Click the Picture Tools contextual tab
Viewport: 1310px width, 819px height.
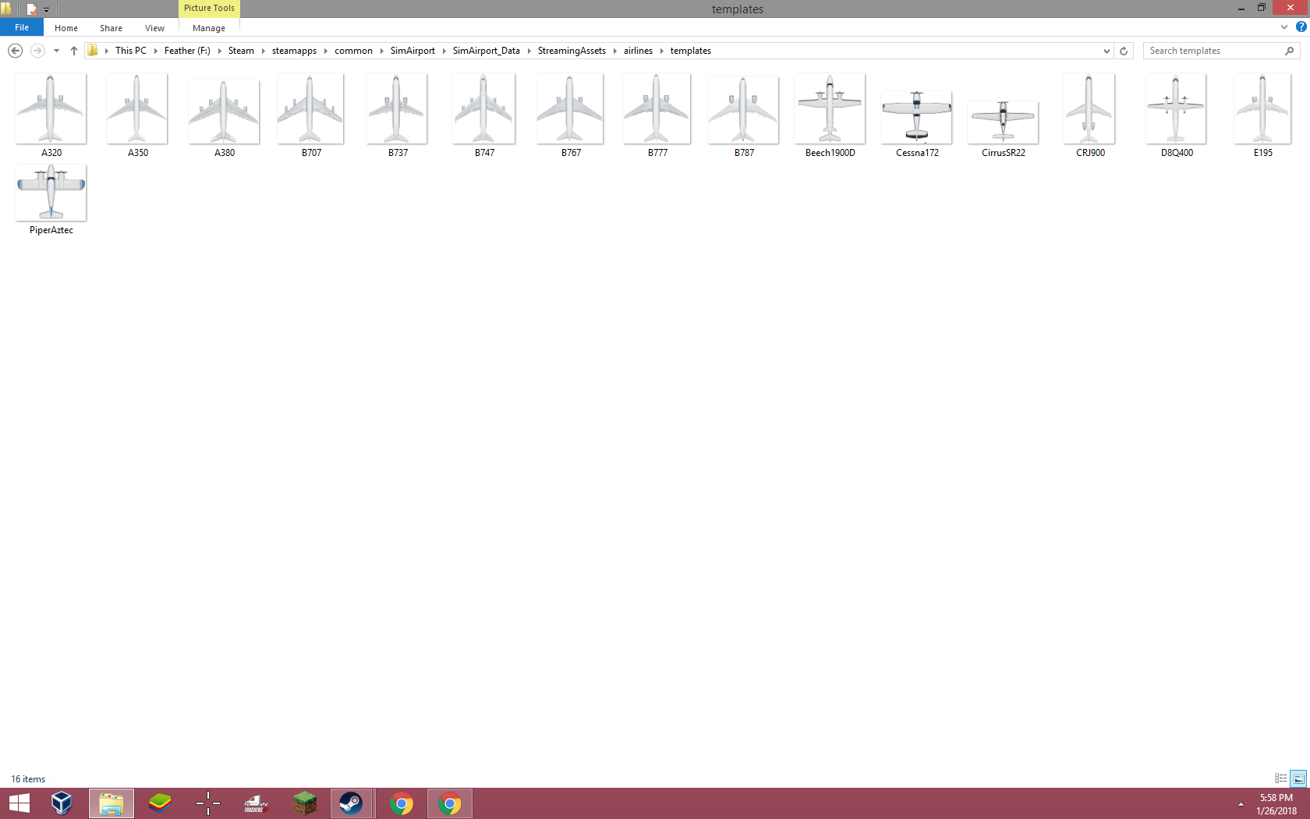click(x=209, y=8)
